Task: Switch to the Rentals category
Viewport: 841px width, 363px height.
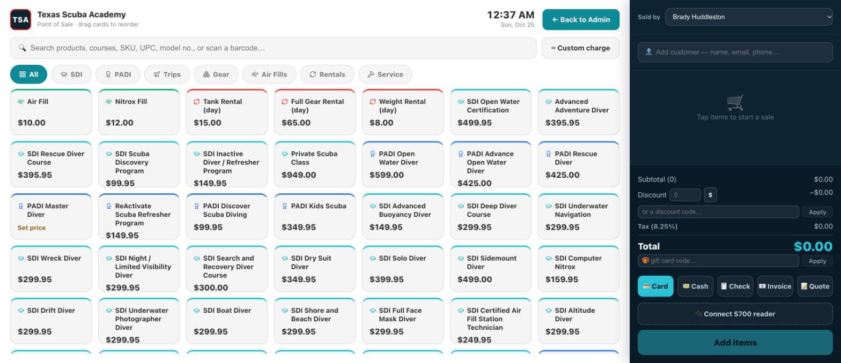Action: (x=327, y=74)
